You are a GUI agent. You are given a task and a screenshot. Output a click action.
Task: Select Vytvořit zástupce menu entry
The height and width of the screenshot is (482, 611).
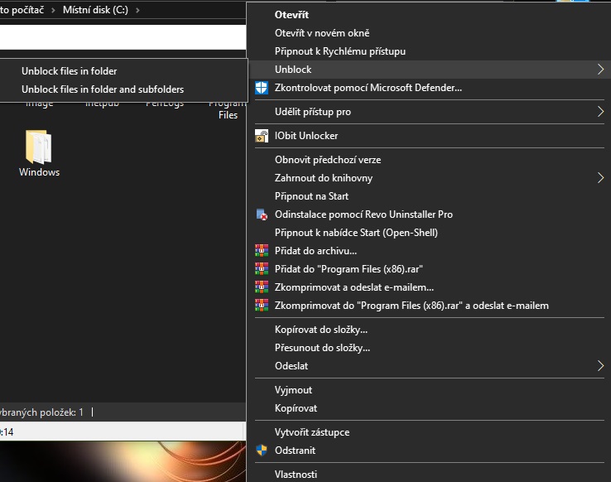point(312,432)
